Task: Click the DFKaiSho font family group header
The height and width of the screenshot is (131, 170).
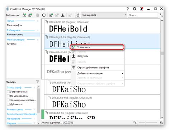Action: (59, 72)
